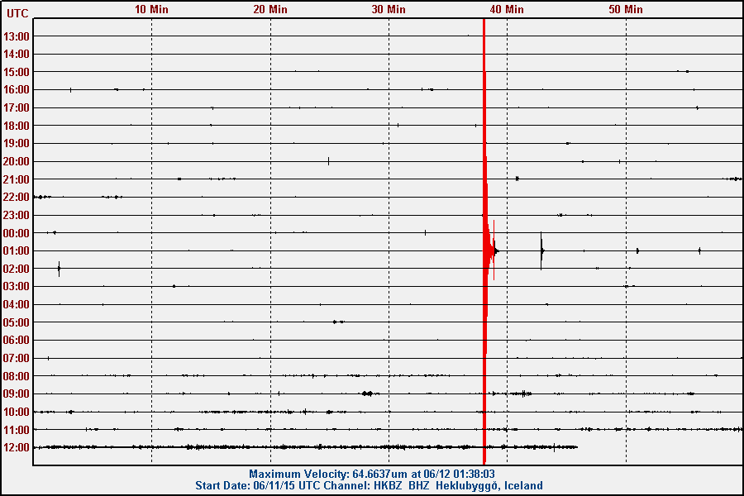Click the "30 Min" column label
Screen dimensions: 744x496
389,9
